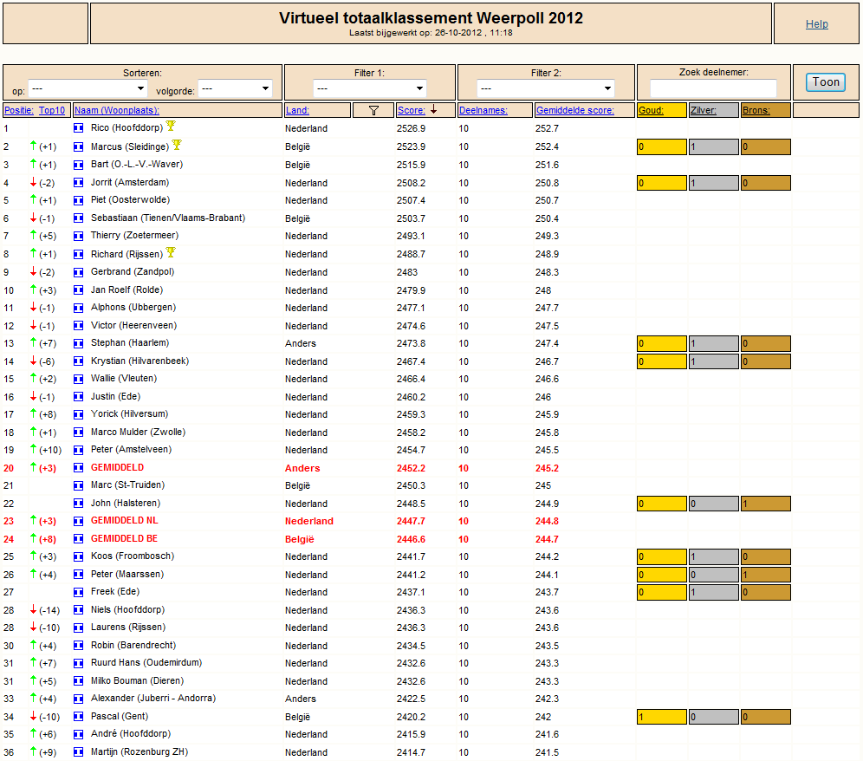The image size is (863, 761).
Task: Click the blue icon beside Krystian (Hilvarenbeek)
Action: (x=79, y=361)
